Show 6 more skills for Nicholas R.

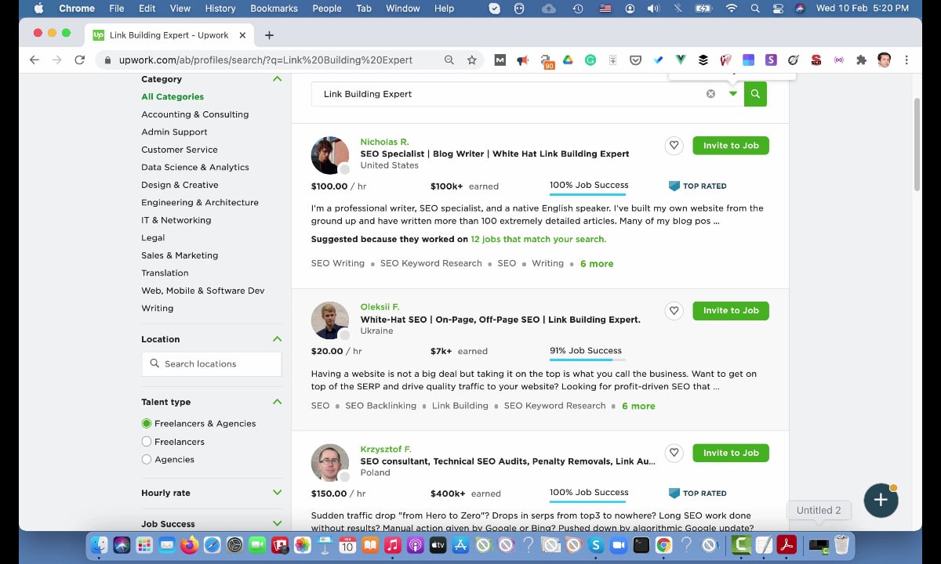click(597, 264)
